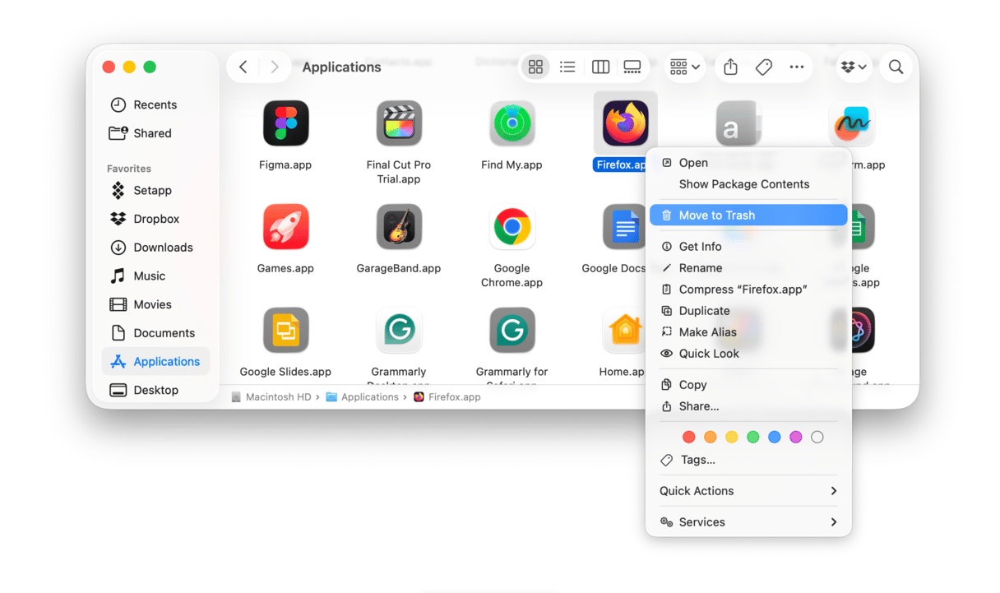1000x593 pixels.
Task: Open the Group By dropdown in the toolbar
Action: pos(684,67)
